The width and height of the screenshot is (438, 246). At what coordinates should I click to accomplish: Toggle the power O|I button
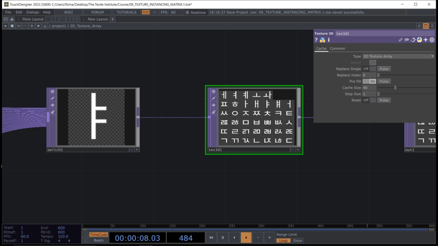coord(145,12)
